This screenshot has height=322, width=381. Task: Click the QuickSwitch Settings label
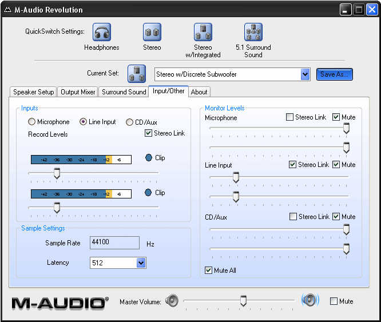pos(55,31)
